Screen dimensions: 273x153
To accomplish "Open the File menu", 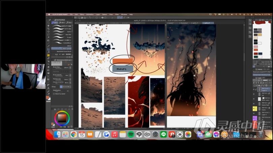I will (x=71, y=14).
